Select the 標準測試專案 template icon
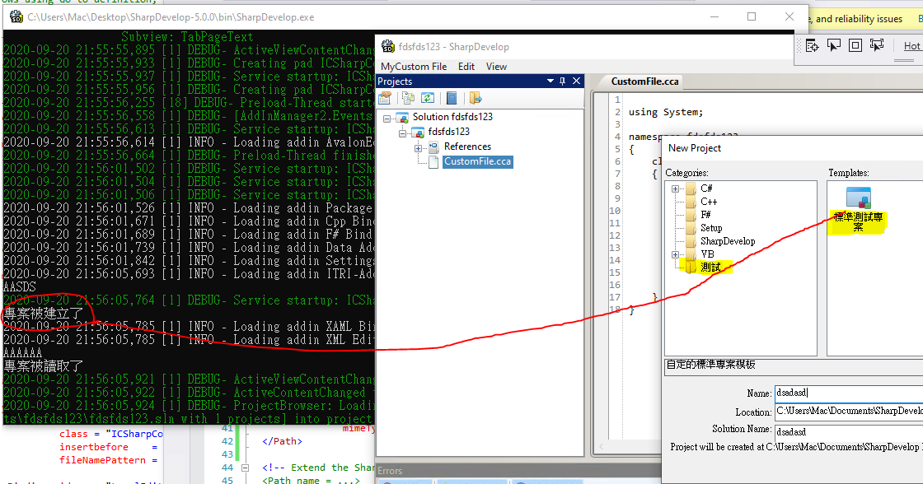Screen dimensions: 923x484 [x=859, y=198]
